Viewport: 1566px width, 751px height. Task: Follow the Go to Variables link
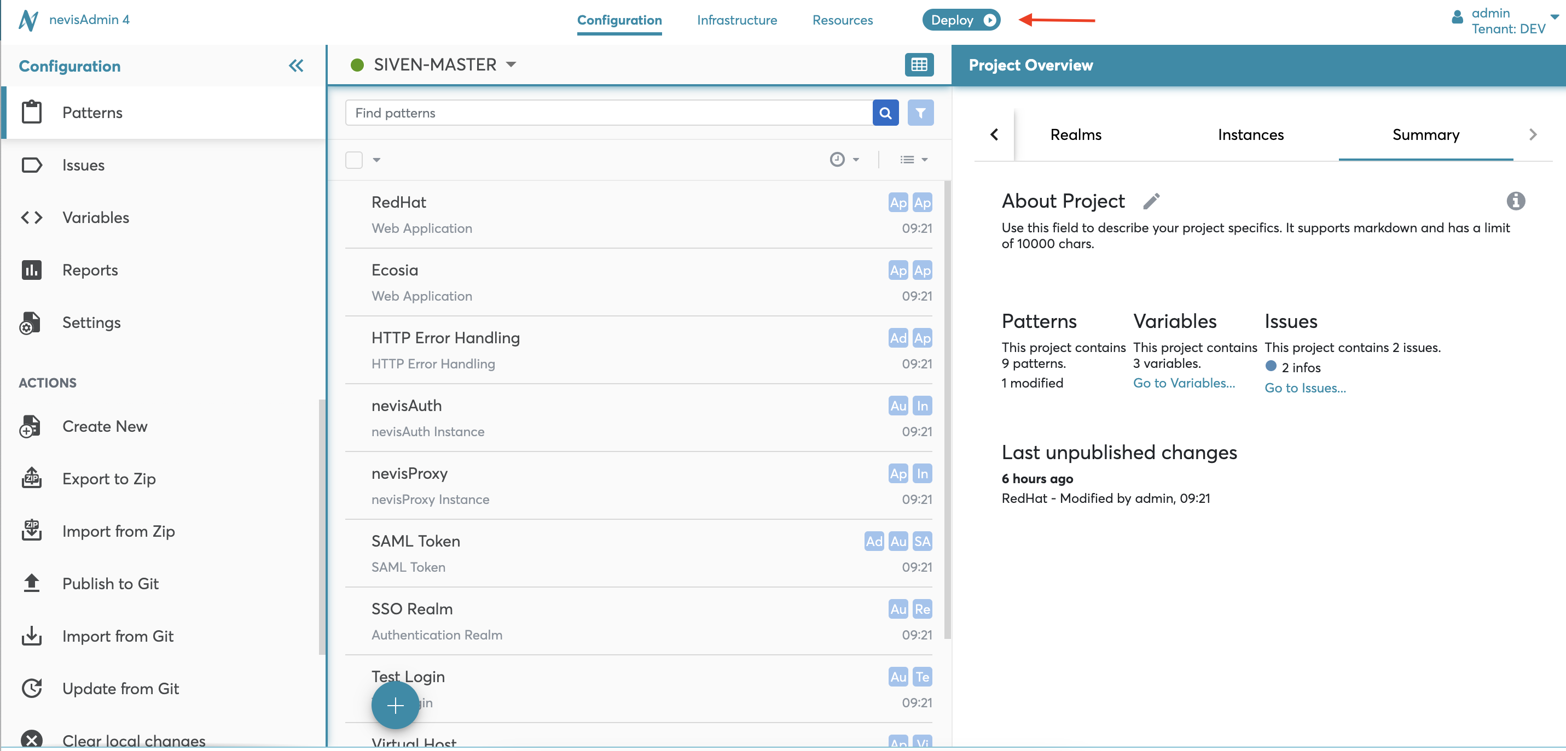(x=1184, y=383)
